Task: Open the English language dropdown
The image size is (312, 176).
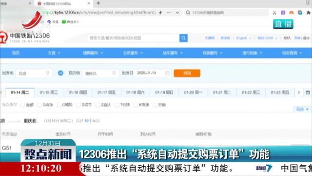Action: coord(244,38)
